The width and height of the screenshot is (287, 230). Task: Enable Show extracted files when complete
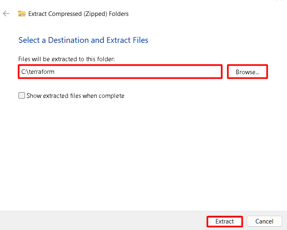click(x=22, y=95)
